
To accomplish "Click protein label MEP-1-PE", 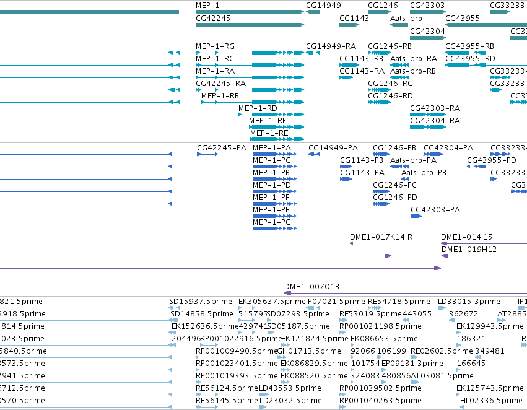I will (x=271, y=211).
